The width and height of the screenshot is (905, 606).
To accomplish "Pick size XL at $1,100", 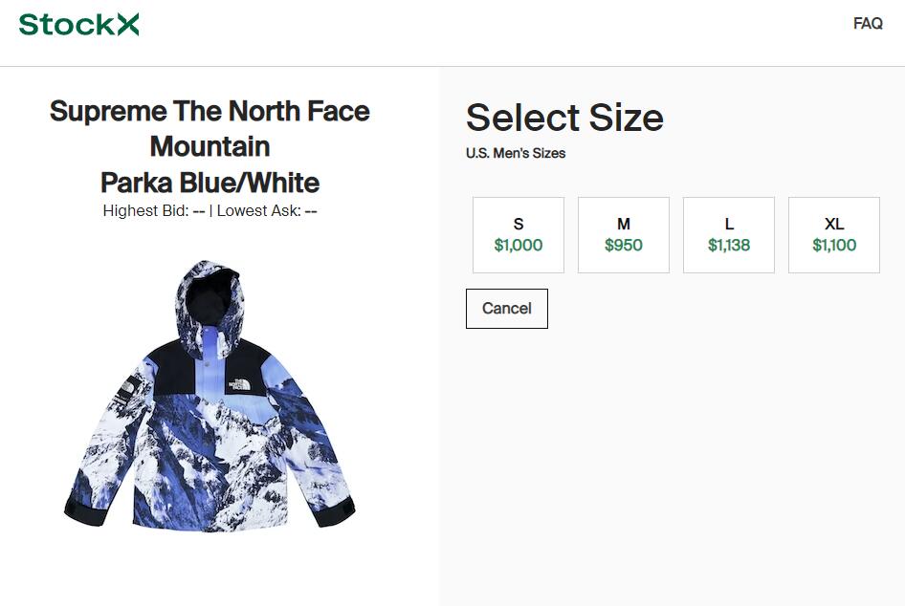I will [x=834, y=234].
